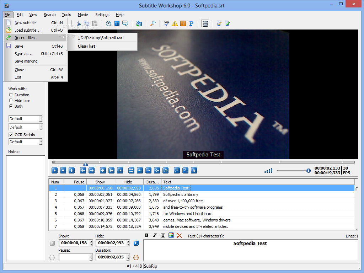Click the Cut scissors toolbar icon
364x273 pixels.
pyautogui.click(x=79, y=24)
